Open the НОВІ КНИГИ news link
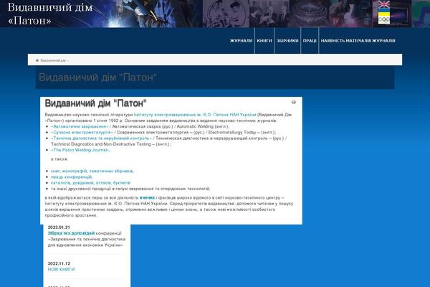 tap(61, 270)
